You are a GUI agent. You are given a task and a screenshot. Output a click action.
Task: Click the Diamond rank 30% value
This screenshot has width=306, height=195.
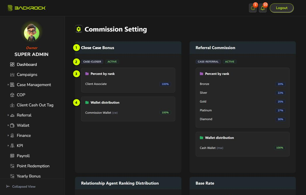coord(280,119)
